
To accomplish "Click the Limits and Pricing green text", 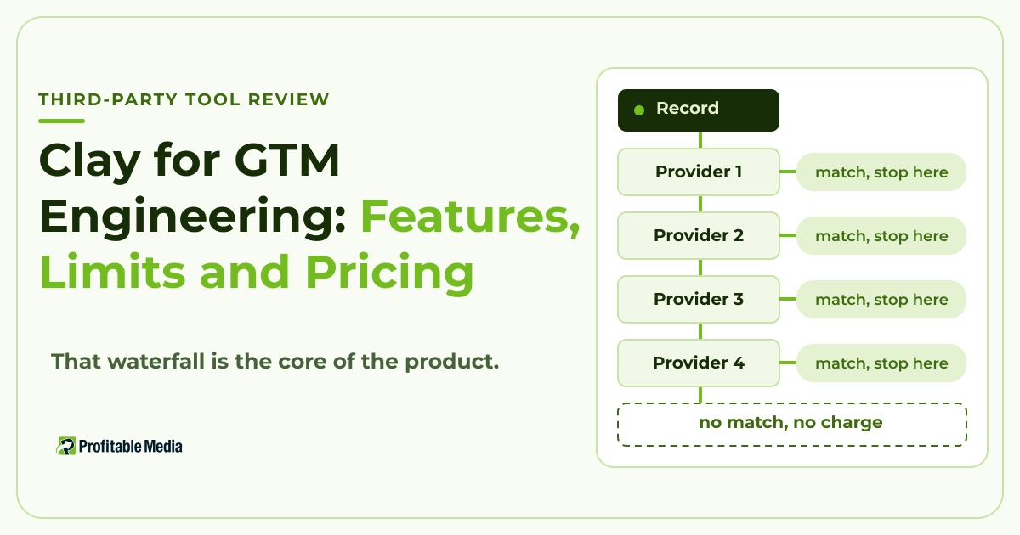I will click(256, 273).
